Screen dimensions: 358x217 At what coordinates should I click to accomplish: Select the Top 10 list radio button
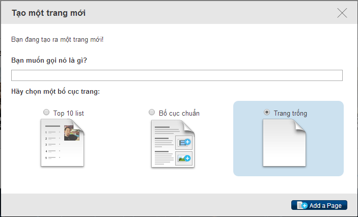pos(47,112)
